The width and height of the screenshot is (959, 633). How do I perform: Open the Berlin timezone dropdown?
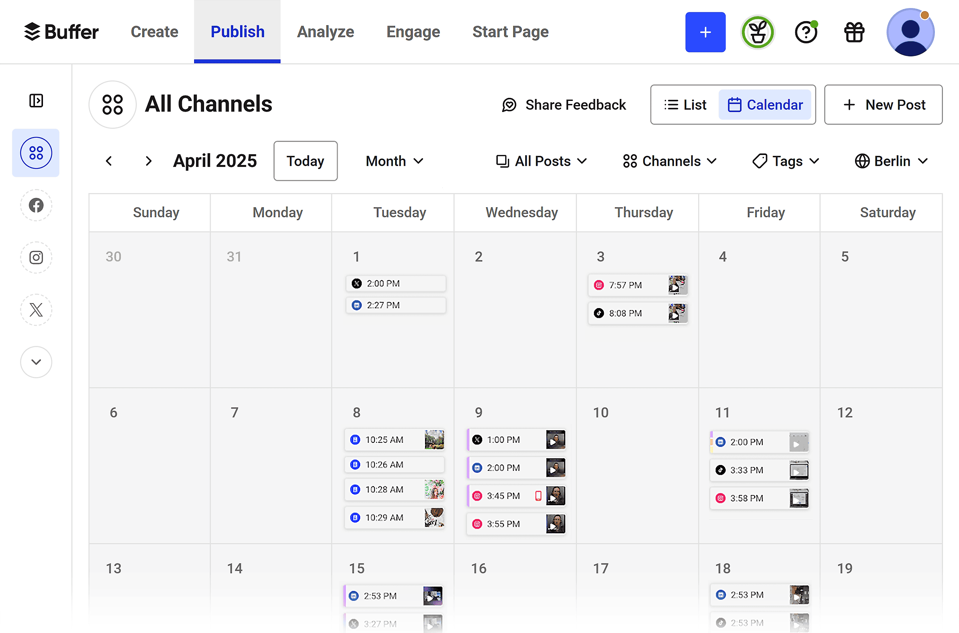pyautogui.click(x=891, y=161)
